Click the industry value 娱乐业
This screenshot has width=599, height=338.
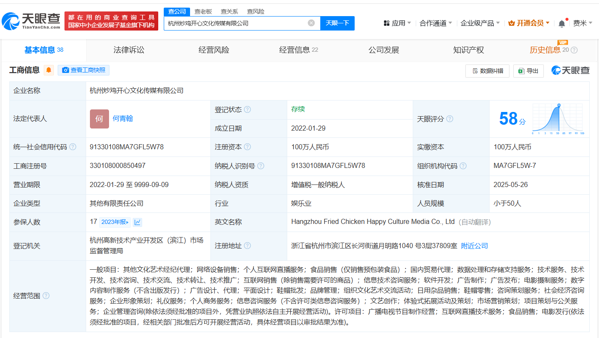(x=301, y=203)
